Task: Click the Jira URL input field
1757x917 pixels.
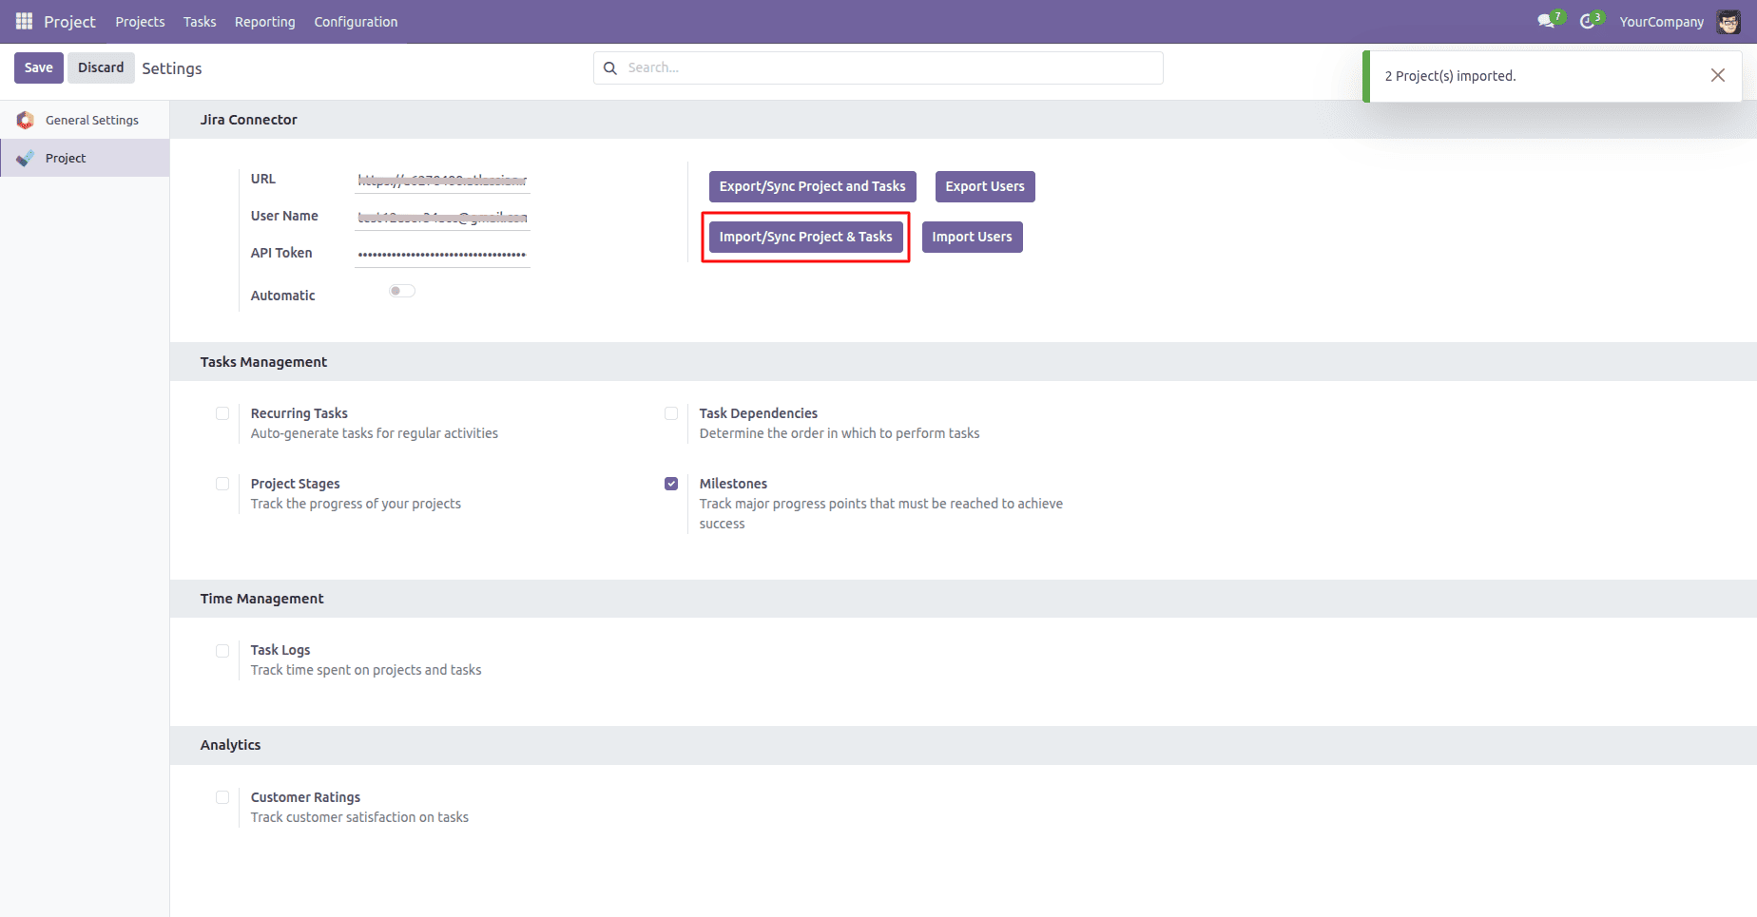Action: point(442,180)
